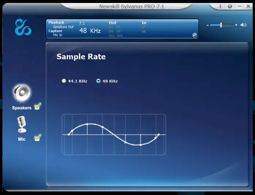Click the large 48 KHz status readout

point(90,31)
